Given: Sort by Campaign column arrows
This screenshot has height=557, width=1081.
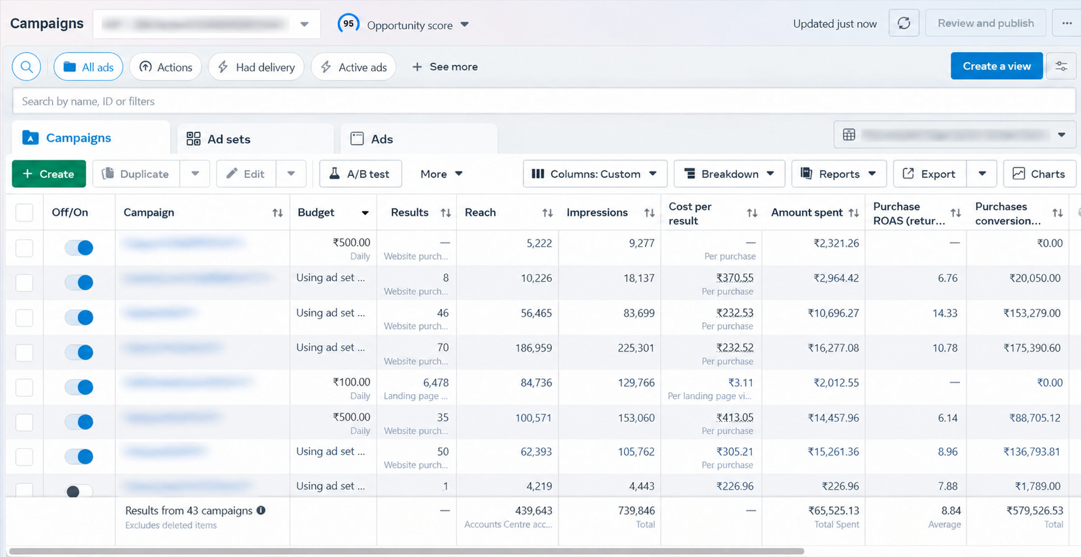Looking at the screenshot, I should 278,213.
